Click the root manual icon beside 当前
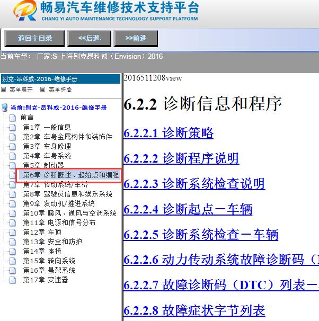Image resolution: width=319 pixels, height=321 pixels. tap(5, 108)
